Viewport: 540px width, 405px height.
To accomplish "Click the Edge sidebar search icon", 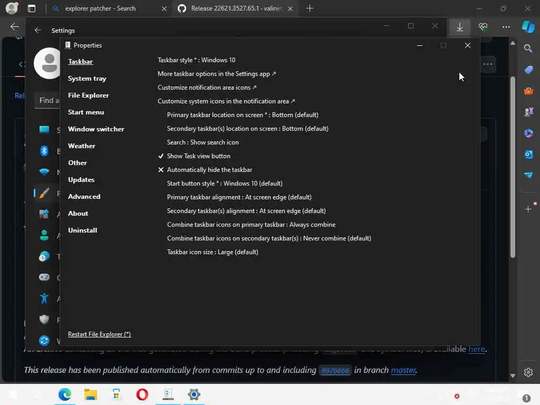I will (x=528, y=48).
